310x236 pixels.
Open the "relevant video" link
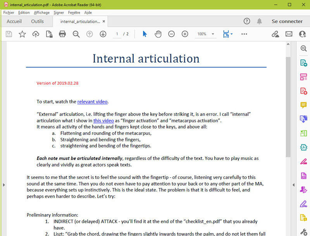click(x=92, y=102)
